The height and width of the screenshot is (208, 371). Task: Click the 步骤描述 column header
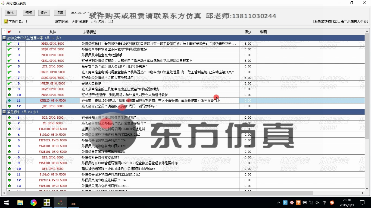click(x=90, y=32)
